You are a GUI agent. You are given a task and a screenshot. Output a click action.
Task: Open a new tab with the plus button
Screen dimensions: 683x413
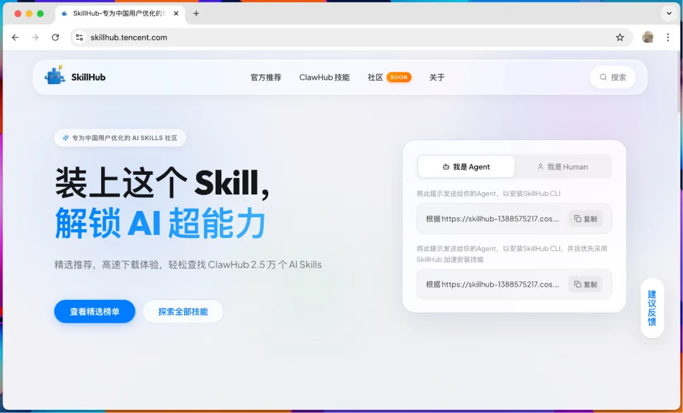coord(196,13)
